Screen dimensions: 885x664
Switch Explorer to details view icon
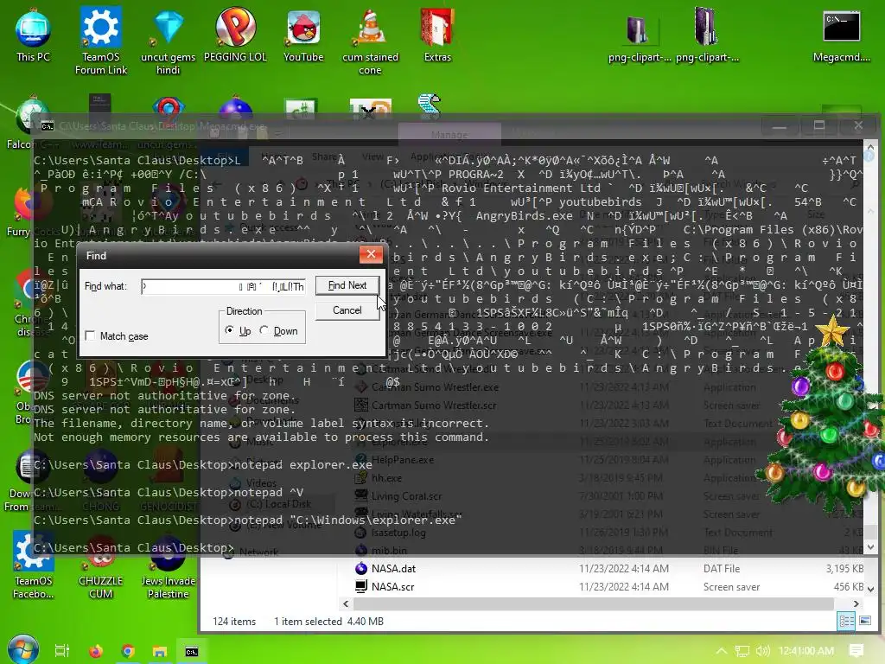click(x=847, y=621)
